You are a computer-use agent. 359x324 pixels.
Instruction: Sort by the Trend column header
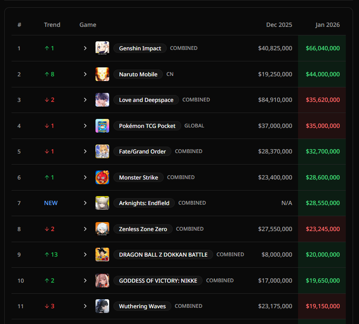point(52,25)
